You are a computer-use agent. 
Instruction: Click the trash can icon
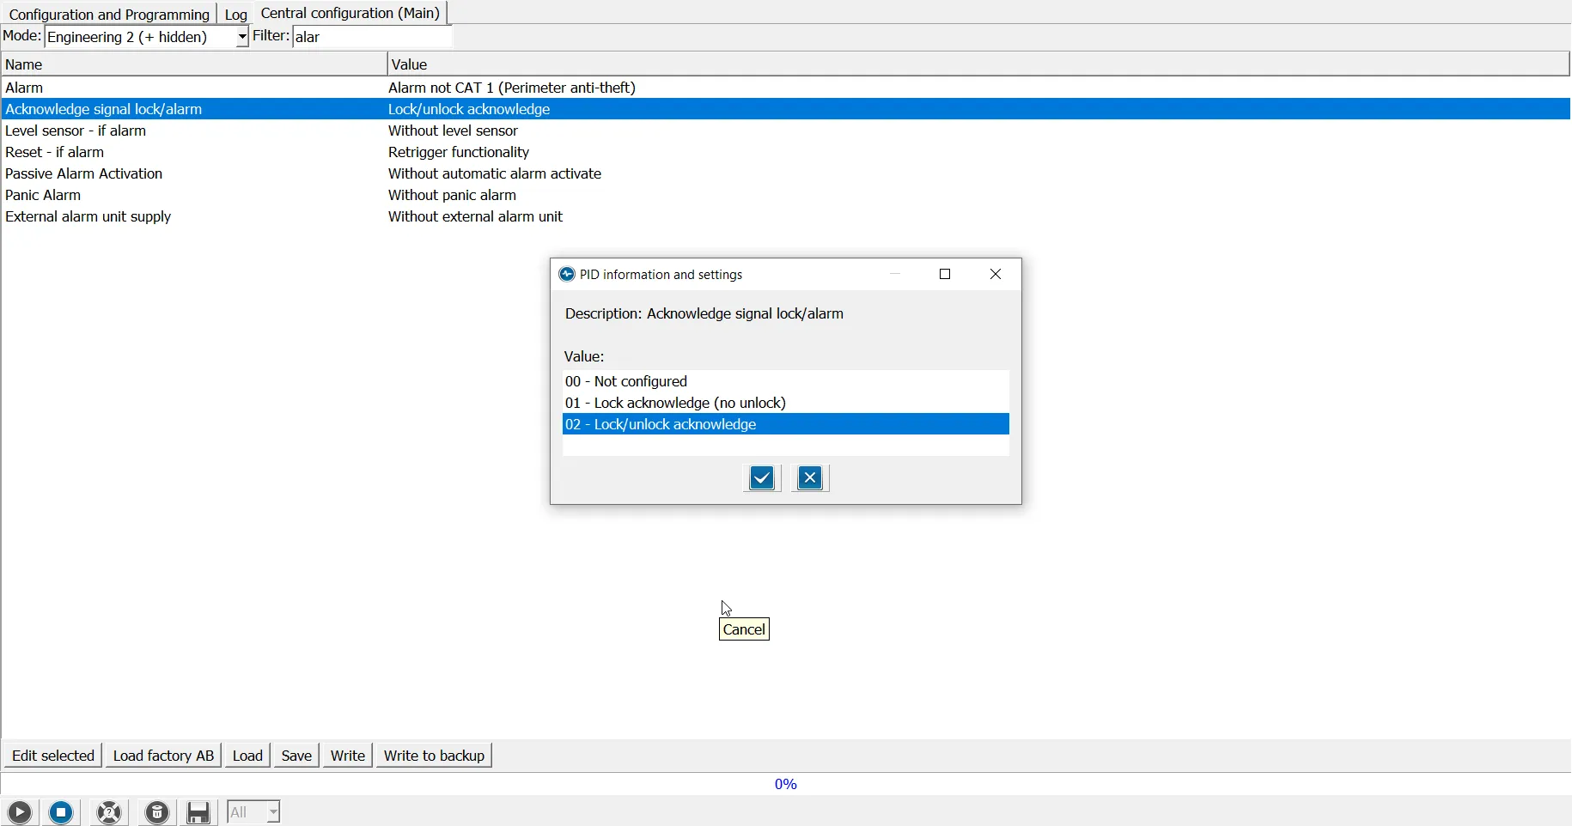coord(157,812)
